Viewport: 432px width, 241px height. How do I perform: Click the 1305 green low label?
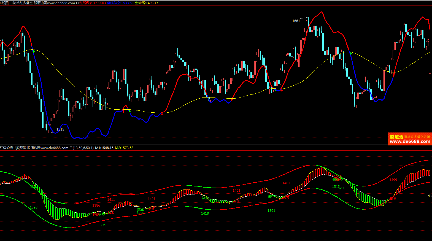102,225
